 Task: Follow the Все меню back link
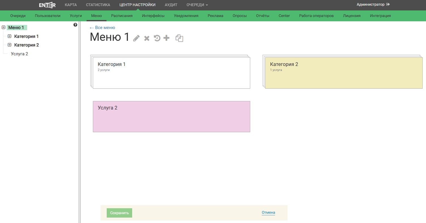coord(102,27)
